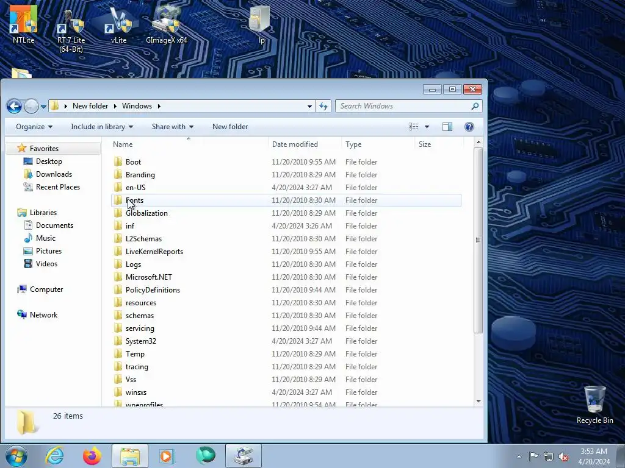Open the Organize menu

34,127
